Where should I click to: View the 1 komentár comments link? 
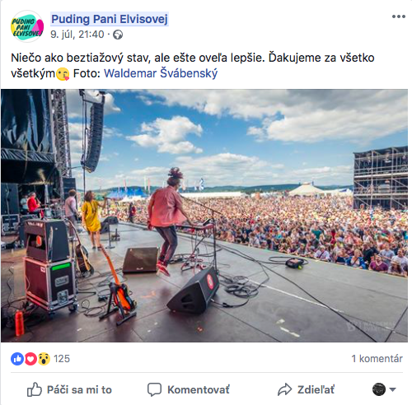[x=377, y=359]
